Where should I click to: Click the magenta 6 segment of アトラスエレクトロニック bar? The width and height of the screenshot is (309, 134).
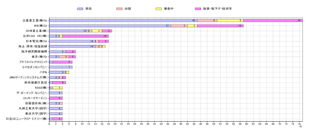[63, 62]
